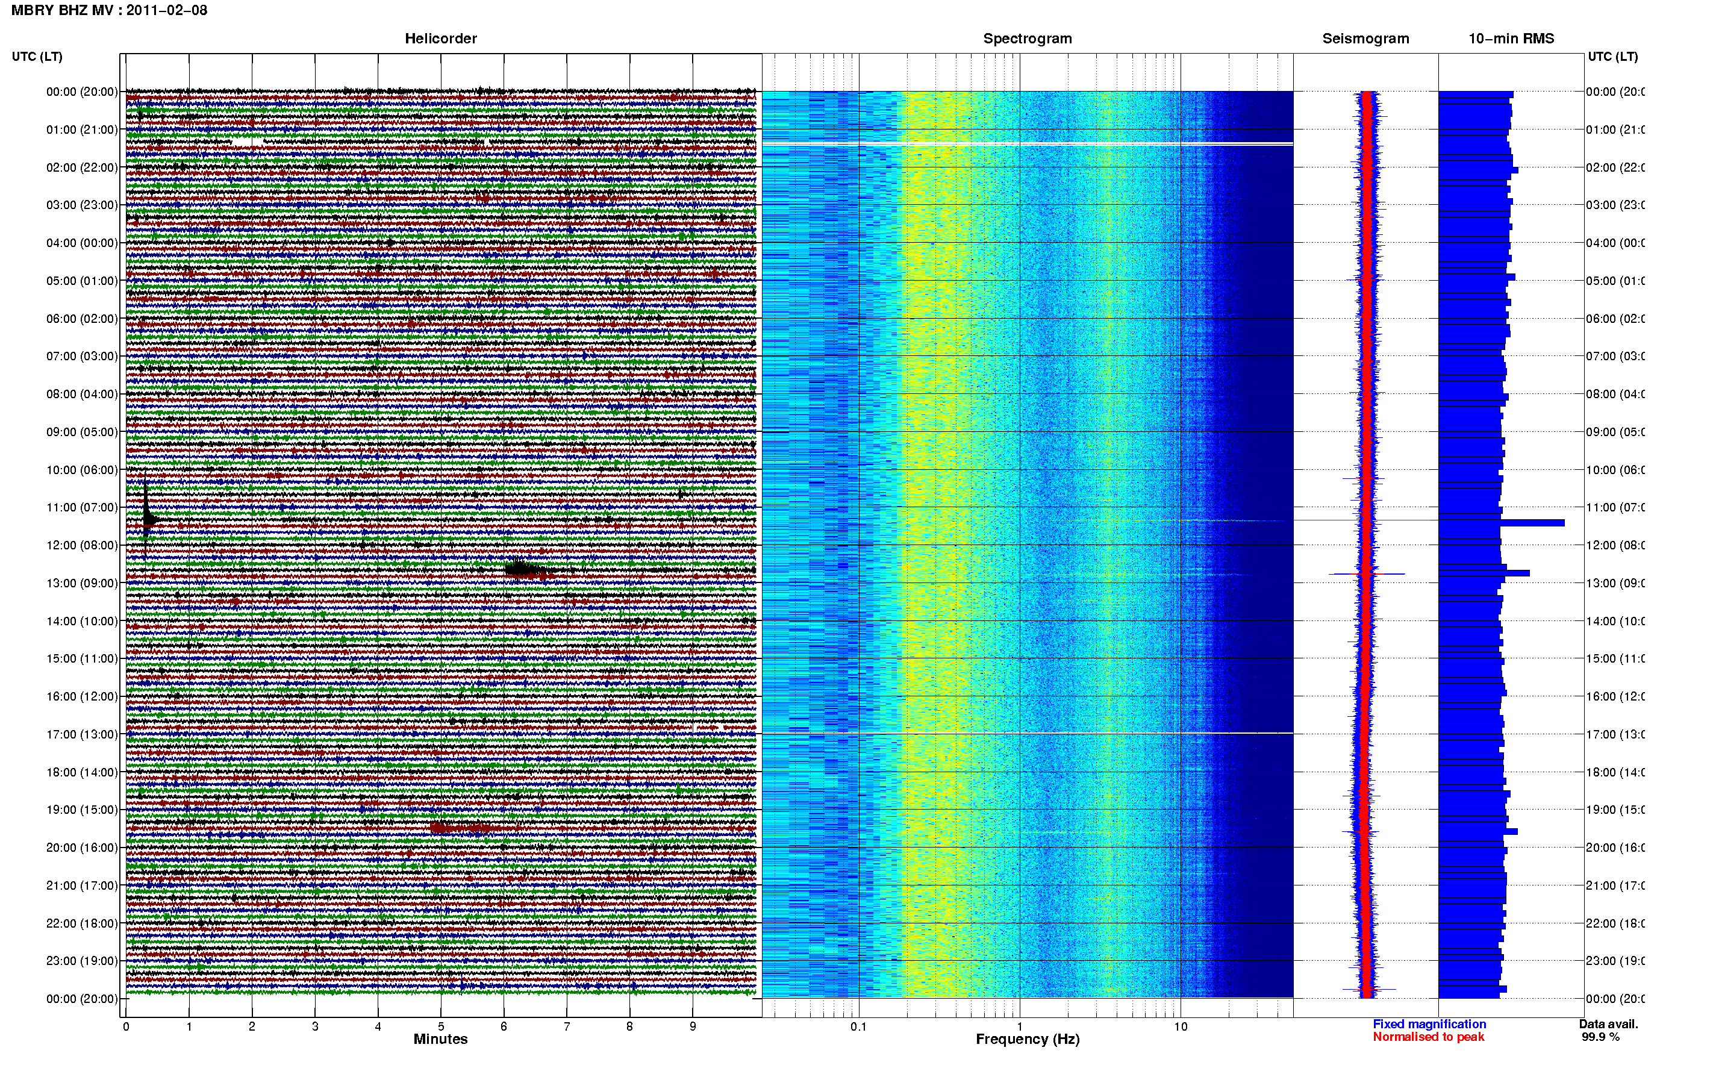Click the '5' minute tick label
The height and width of the screenshot is (1071, 1713).
(x=440, y=1026)
